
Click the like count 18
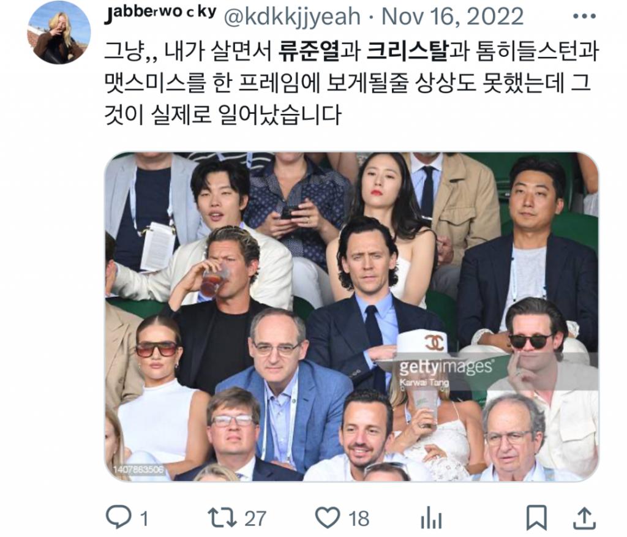[359, 519]
